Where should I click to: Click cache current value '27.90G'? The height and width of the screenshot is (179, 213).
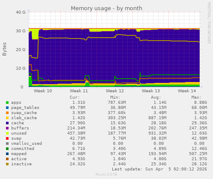click(78, 123)
